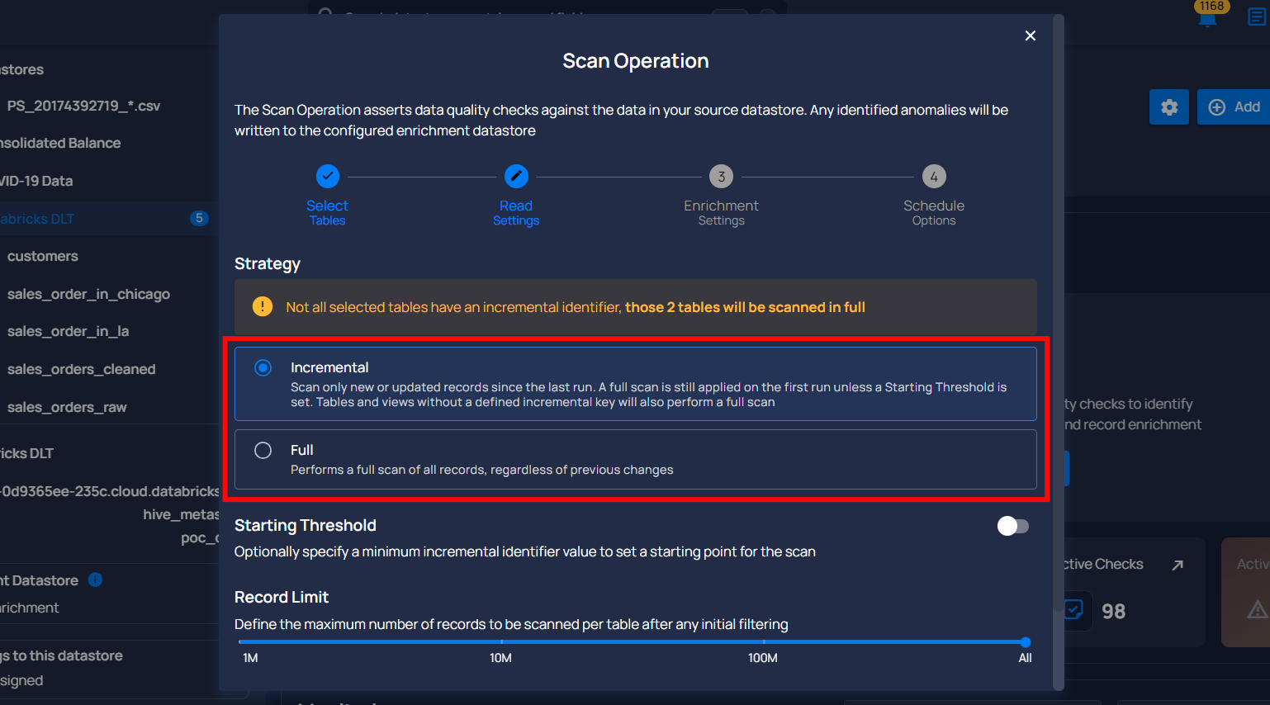
Task: Open the customers table in sidebar
Action: tap(43, 256)
